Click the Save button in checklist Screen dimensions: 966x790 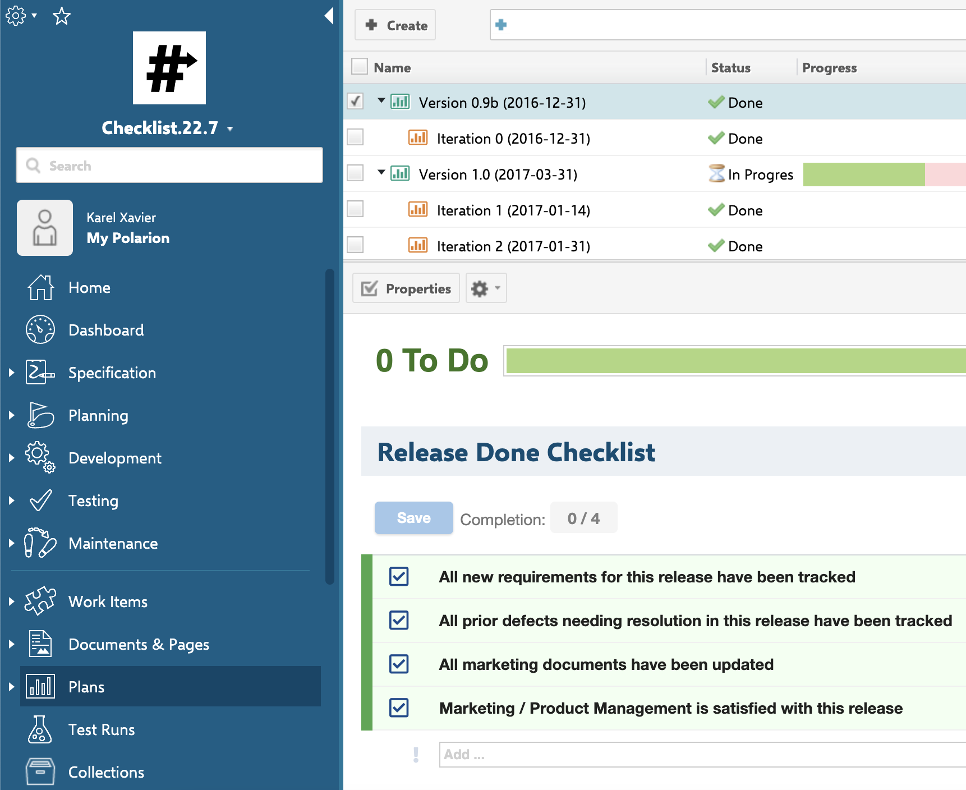414,518
